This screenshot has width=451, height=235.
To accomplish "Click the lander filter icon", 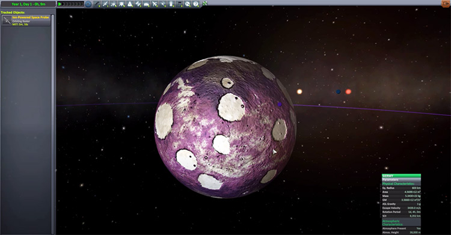I will (x=121, y=4).
